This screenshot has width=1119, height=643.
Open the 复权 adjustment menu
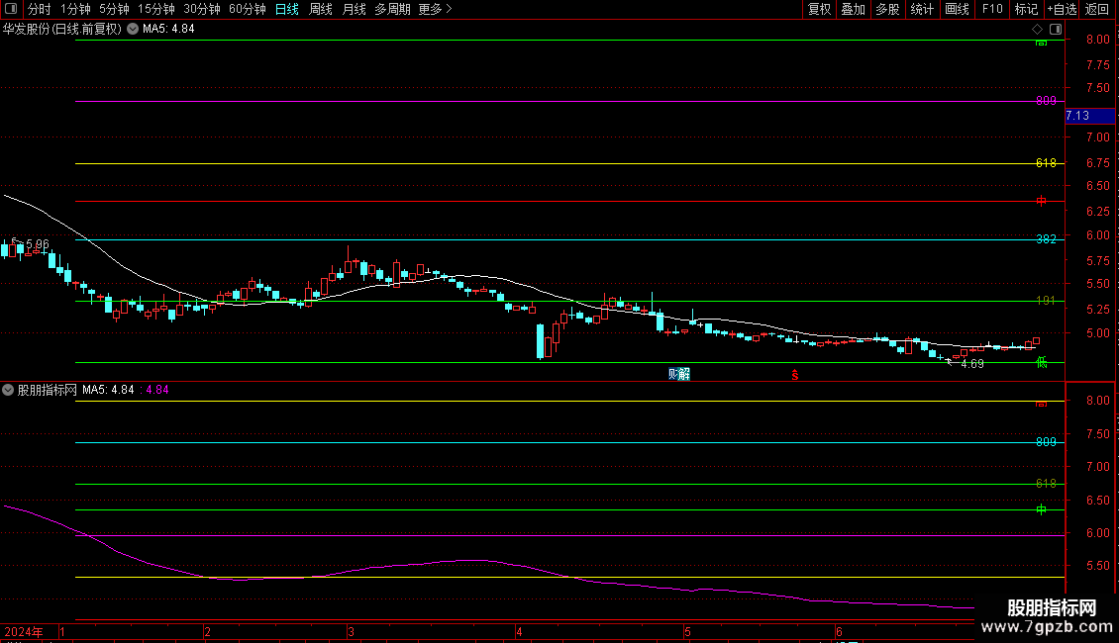pos(819,9)
